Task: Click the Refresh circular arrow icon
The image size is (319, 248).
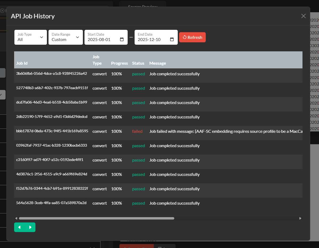Action: [184, 37]
